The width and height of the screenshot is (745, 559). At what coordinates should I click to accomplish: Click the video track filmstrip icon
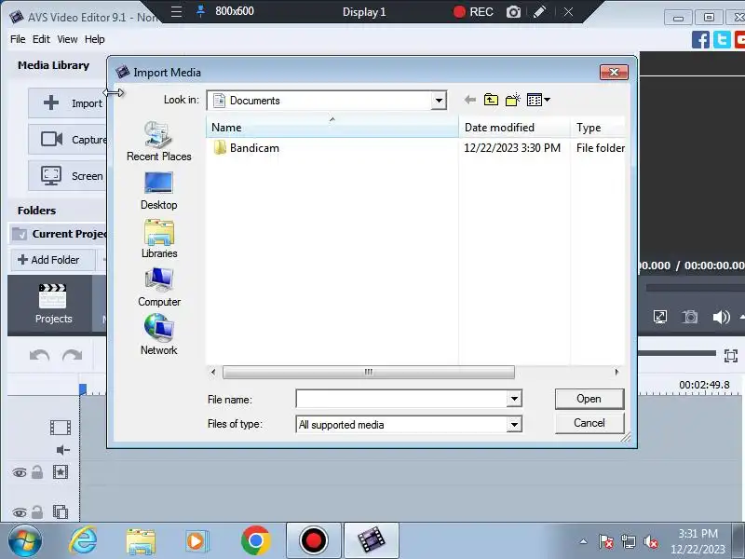[x=61, y=428]
